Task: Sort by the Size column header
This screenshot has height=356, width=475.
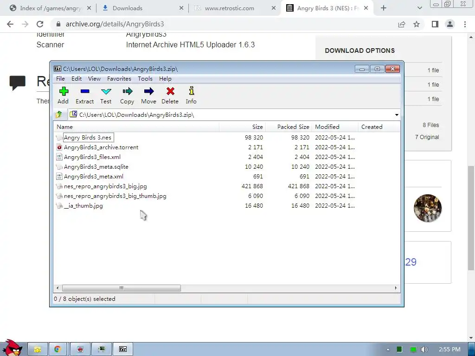Action: 242,127
